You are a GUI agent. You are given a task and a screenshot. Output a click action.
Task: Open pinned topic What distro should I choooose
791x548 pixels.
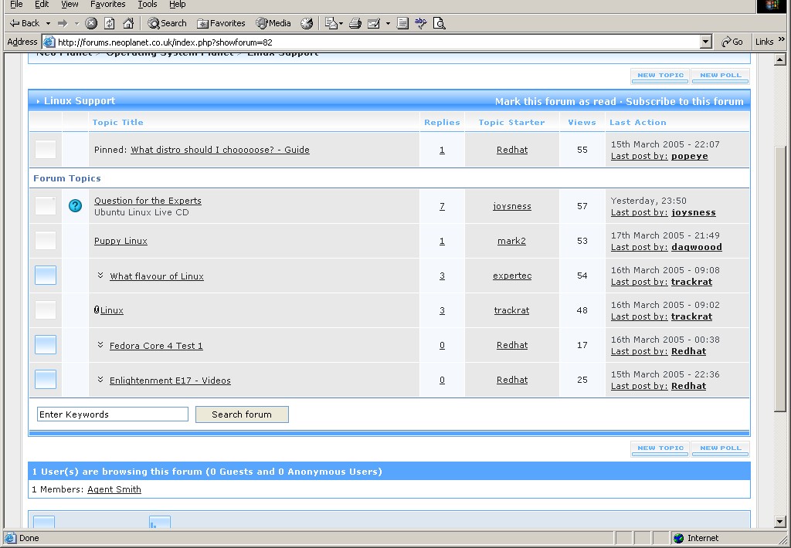[220, 150]
